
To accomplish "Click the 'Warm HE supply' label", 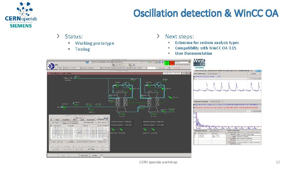I will tap(68, 79).
